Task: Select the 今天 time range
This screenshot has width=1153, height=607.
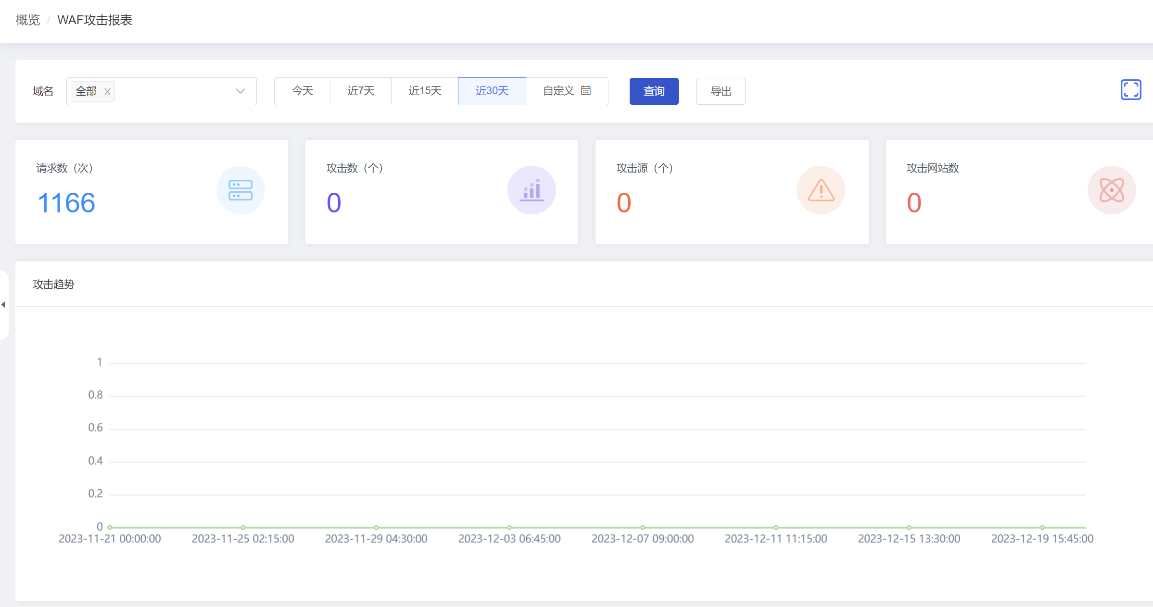Action: [x=302, y=91]
